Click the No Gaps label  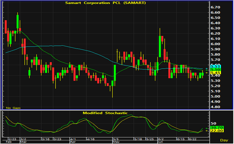(x=13, y=108)
